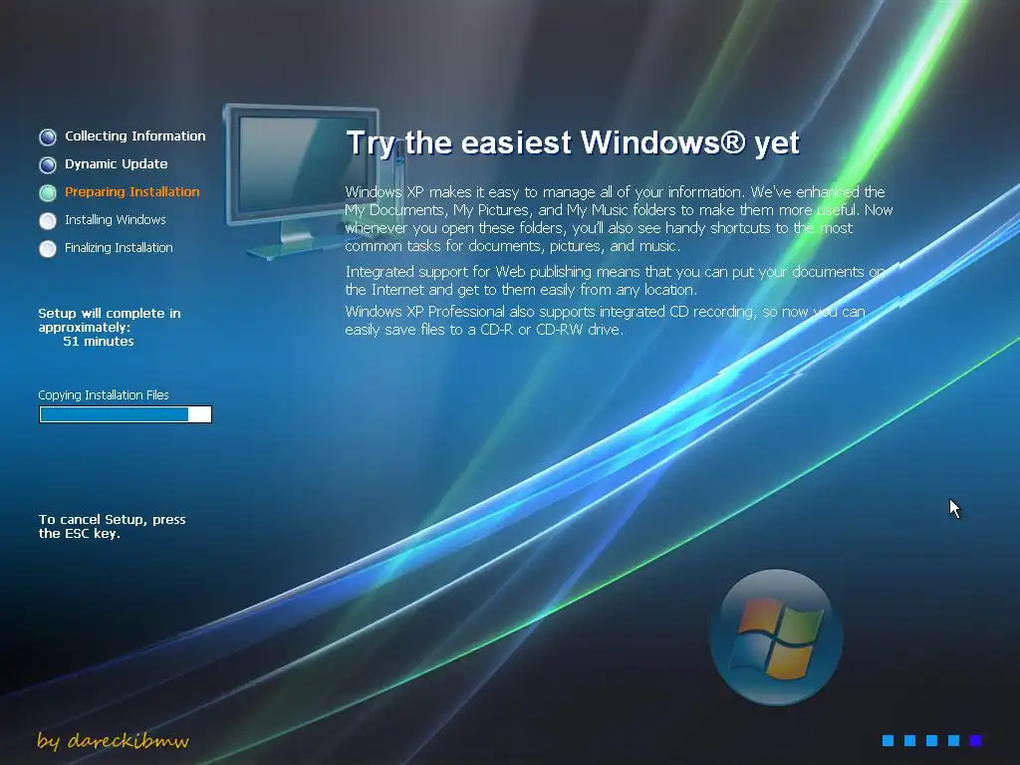
Task: Click "Setup will complete in approximately:" text
Action: click(x=110, y=320)
